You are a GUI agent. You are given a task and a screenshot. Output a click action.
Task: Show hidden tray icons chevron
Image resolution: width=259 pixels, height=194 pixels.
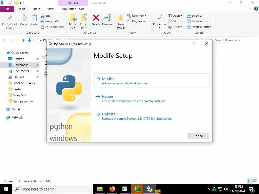point(208,189)
